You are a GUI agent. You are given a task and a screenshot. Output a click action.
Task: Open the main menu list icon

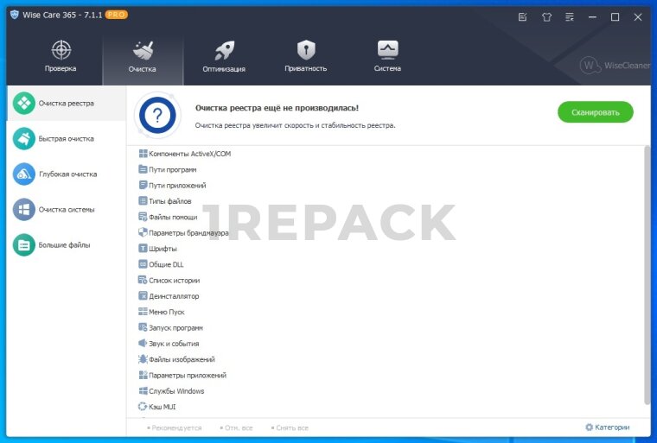[x=569, y=16]
